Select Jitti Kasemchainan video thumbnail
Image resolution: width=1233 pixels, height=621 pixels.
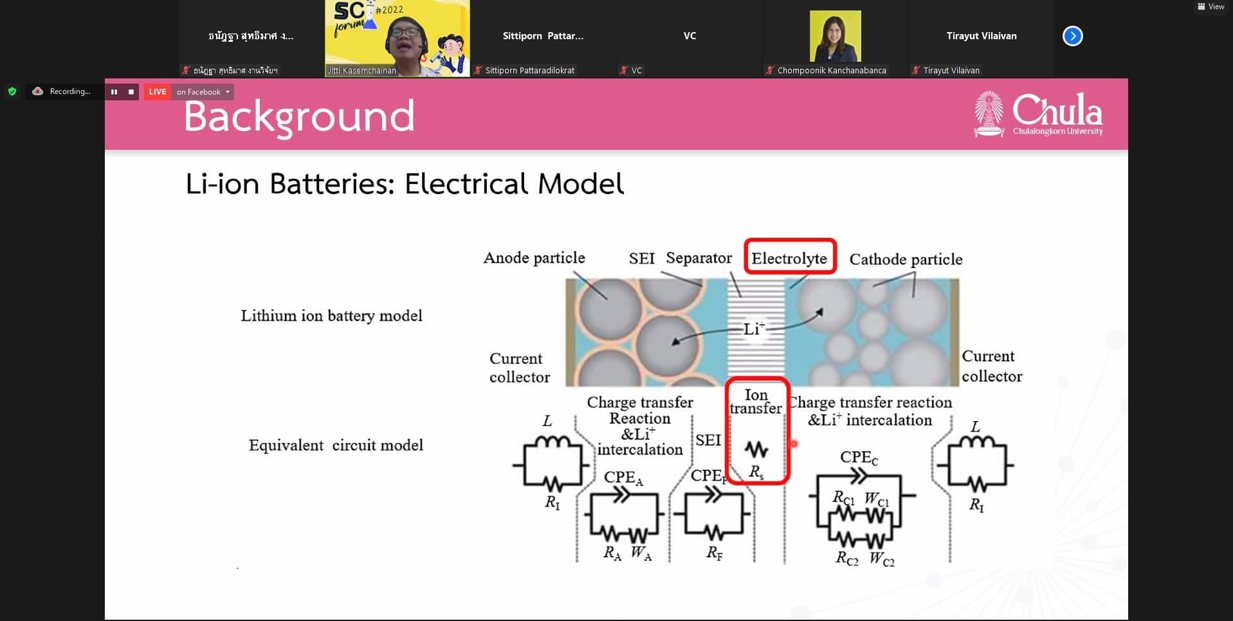(x=397, y=39)
